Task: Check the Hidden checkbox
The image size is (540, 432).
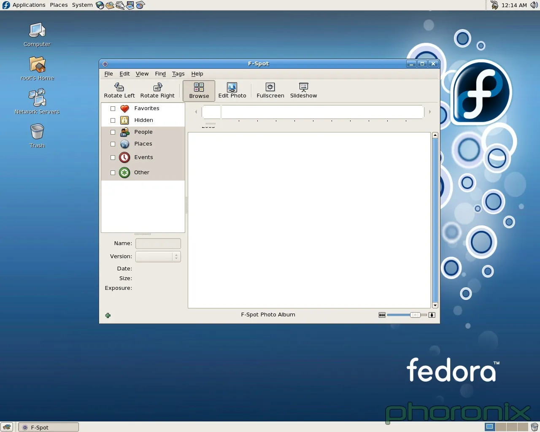Action: (x=113, y=120)
